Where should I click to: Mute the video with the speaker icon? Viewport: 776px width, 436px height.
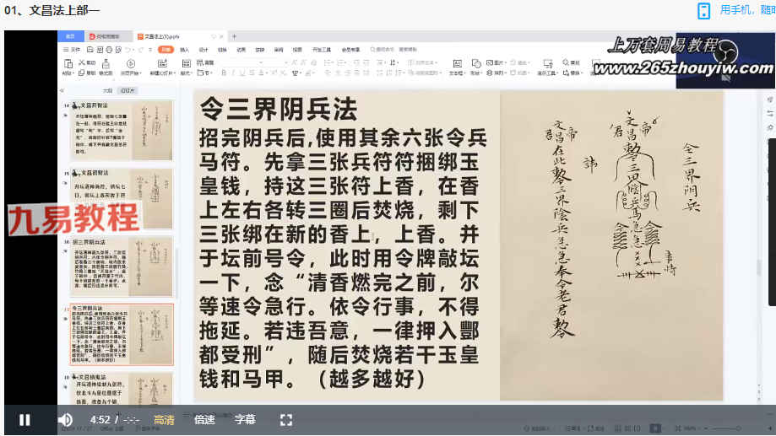[65, 420]
